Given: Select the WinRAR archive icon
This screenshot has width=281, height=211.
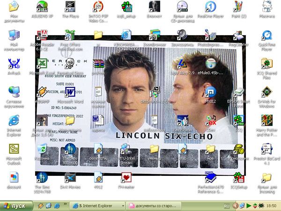Looking at the screenshot, I should pyautogui.click(x=98, y=63).
